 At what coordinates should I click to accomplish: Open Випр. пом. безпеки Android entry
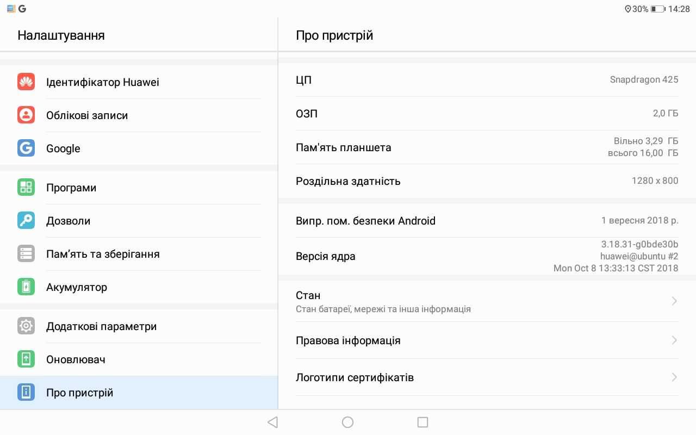(487, 221)
